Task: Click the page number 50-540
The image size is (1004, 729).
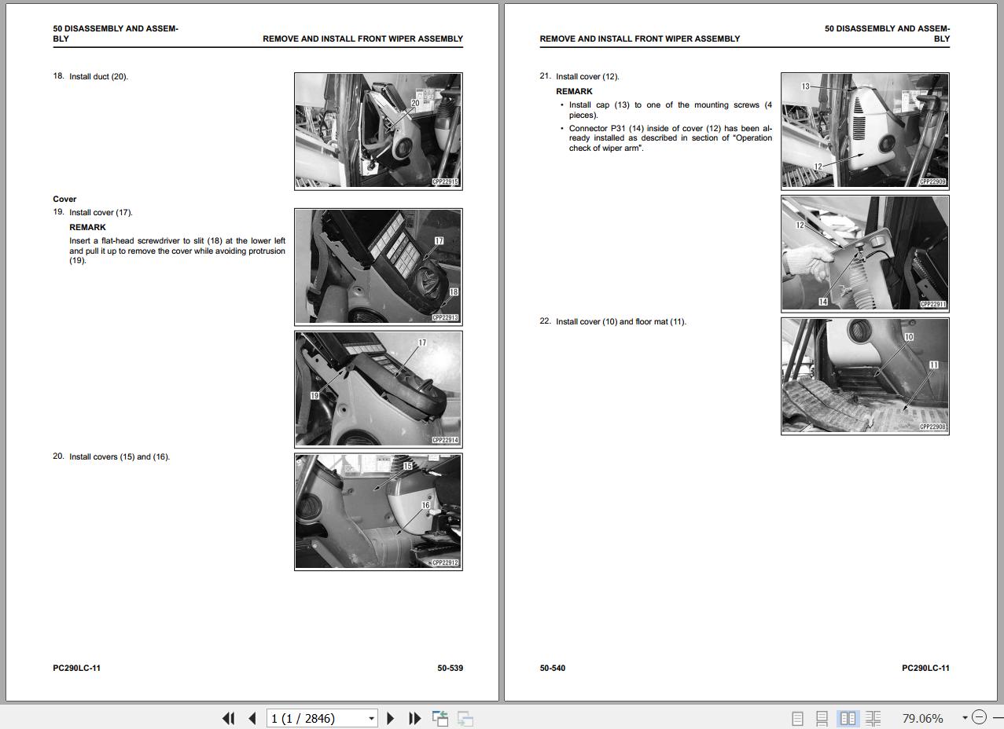Action: point(552,668)
